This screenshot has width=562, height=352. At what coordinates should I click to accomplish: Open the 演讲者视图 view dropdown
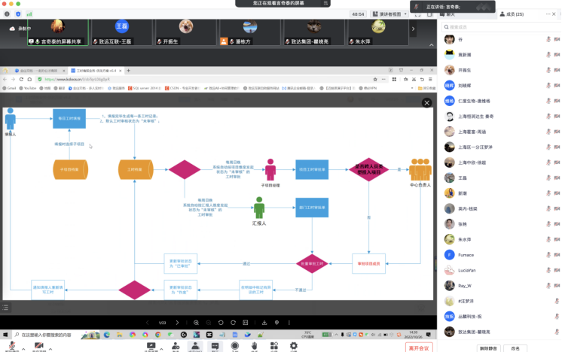pos(389,14)
